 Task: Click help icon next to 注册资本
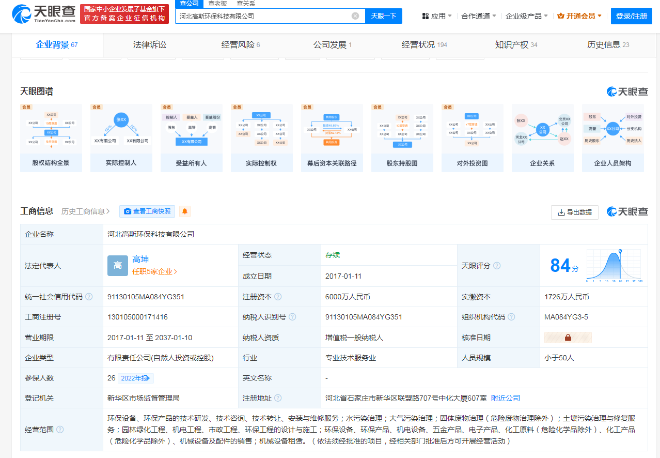tap(278, 297)
